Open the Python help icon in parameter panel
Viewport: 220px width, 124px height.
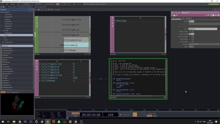point(174,15)
